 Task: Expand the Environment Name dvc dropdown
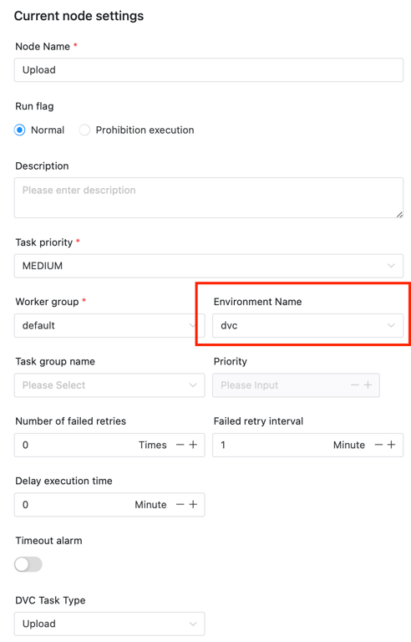(308, 325)
